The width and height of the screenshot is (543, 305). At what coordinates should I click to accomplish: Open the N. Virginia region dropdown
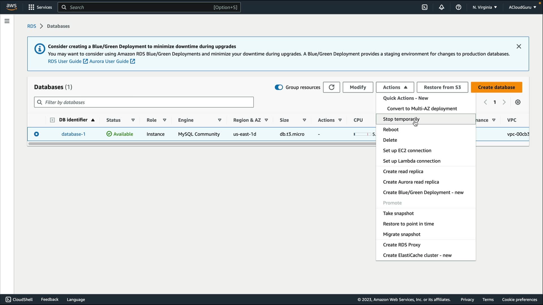(484, 7)
